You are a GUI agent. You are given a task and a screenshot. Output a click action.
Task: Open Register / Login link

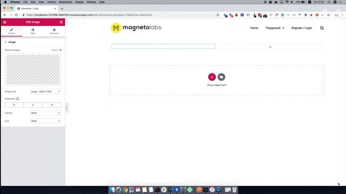[x=302, y=28]
